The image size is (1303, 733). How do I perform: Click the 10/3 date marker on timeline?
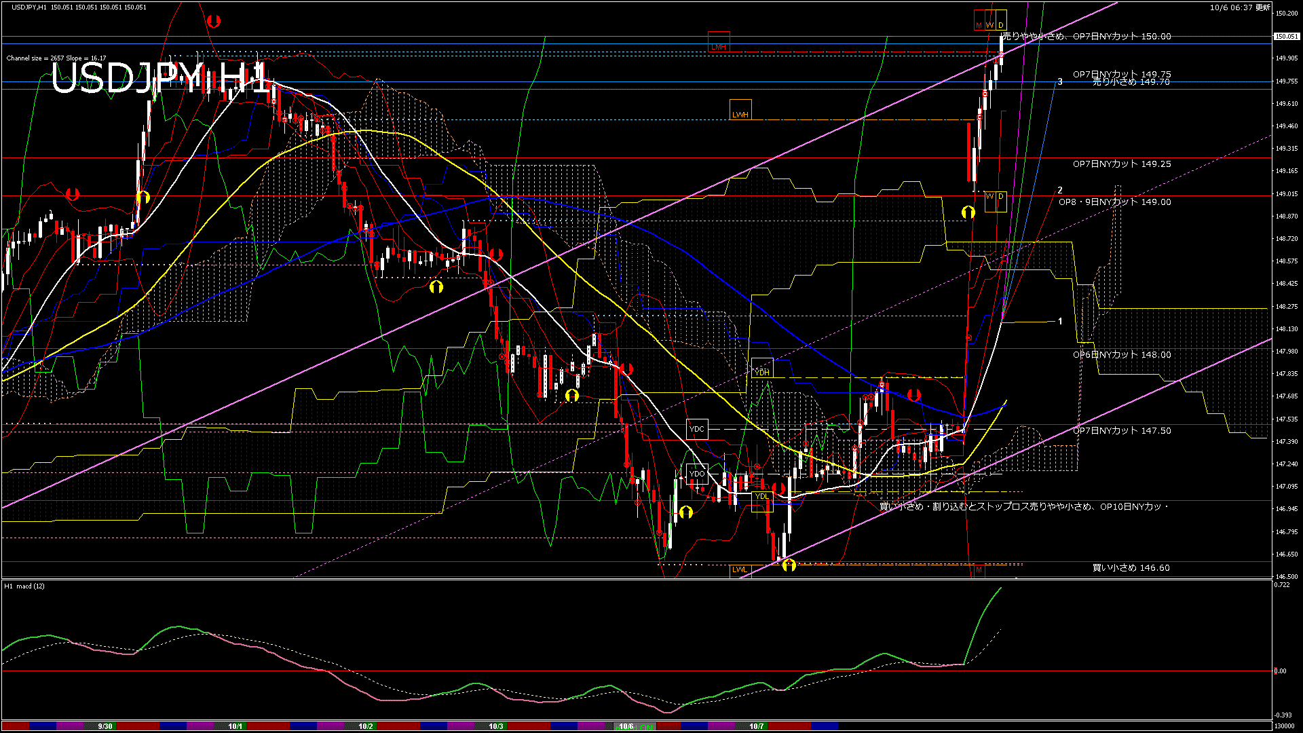[x=496, y=726]
